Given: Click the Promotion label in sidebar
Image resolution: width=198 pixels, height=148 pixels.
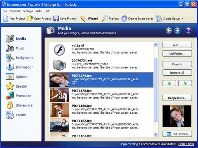Looking at the screenshot, I should 23,96.
